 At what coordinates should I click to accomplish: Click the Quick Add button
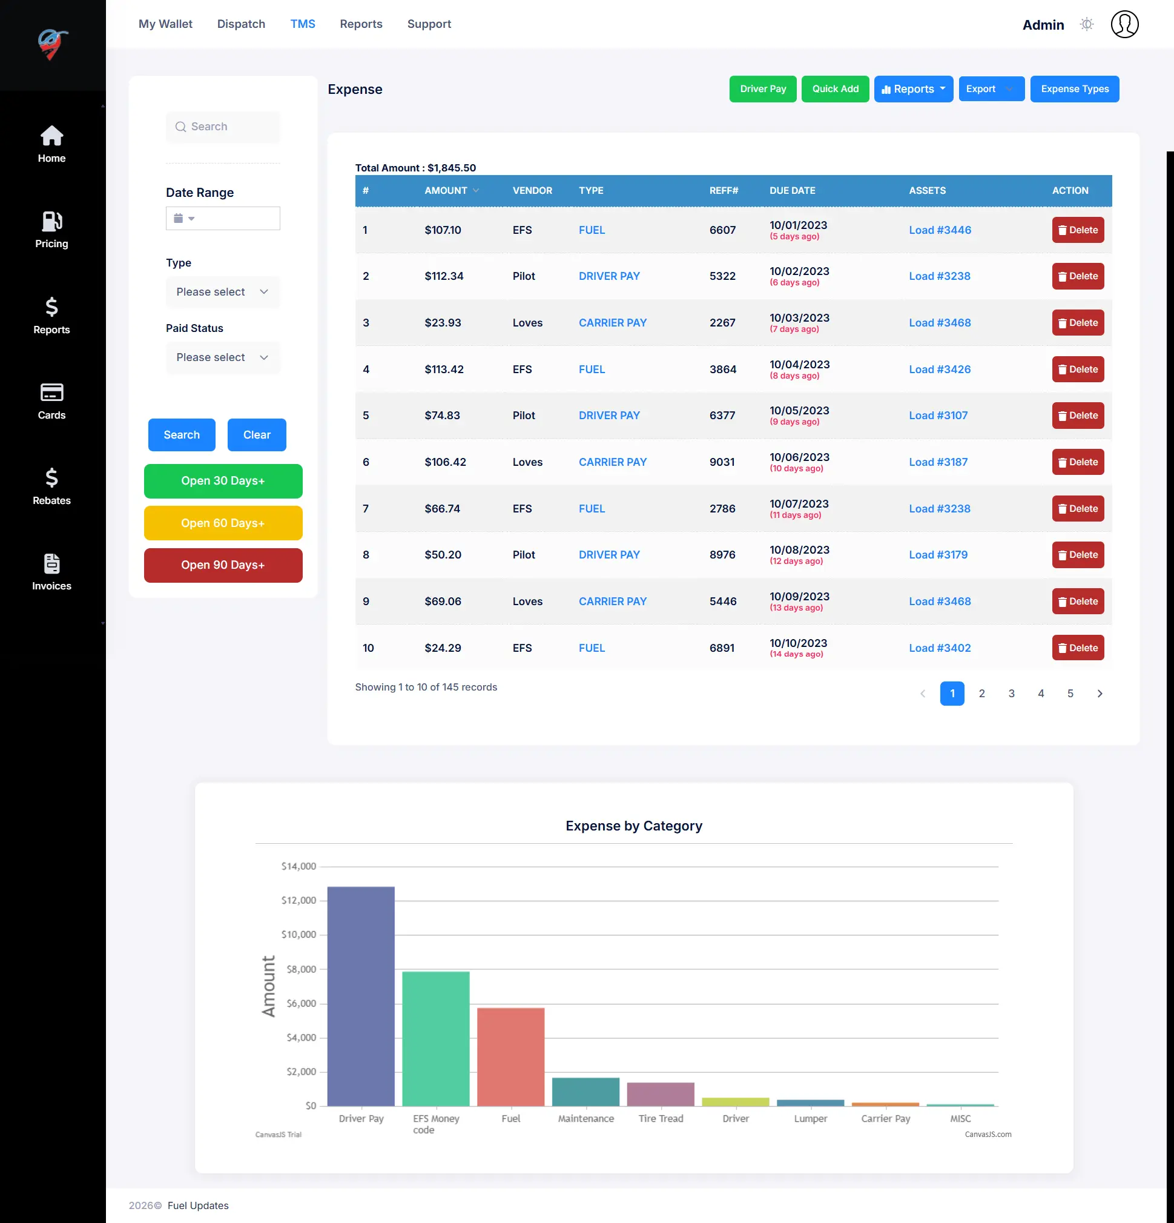[835, 89]
